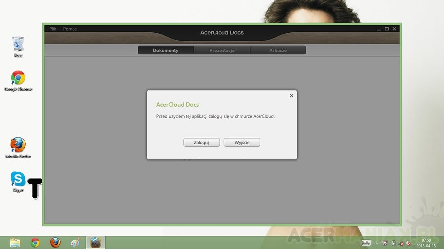Launch Chrome from the taskbar
444x249 pixels.
[35, 243]
